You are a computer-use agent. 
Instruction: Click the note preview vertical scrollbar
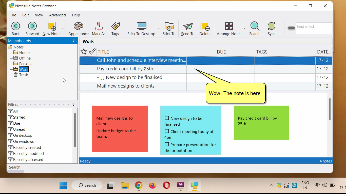click(330, 109)
